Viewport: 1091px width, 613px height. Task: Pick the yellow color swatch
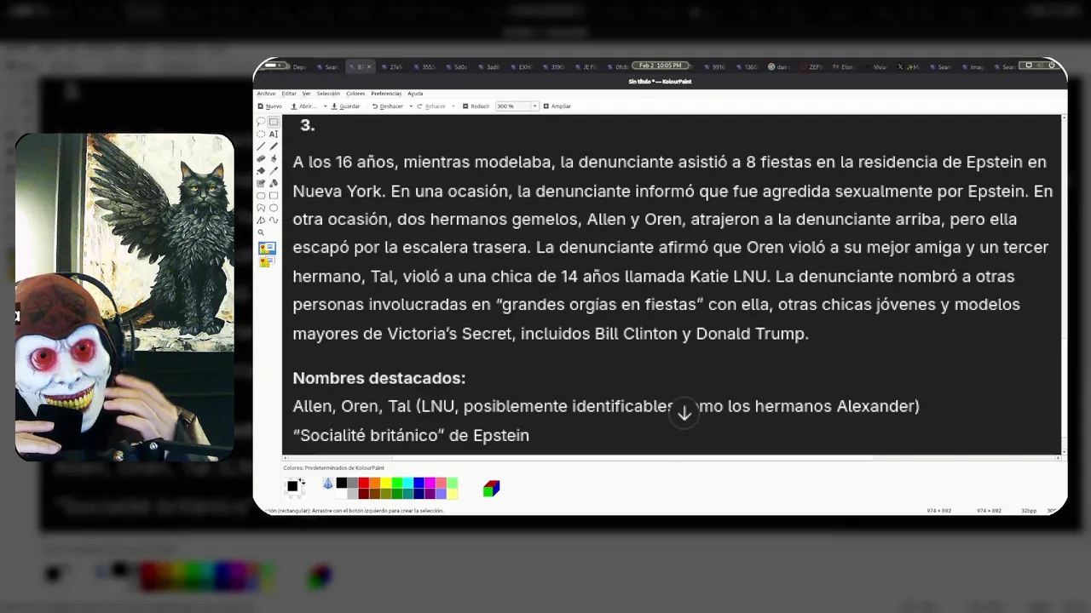(386, 483)
